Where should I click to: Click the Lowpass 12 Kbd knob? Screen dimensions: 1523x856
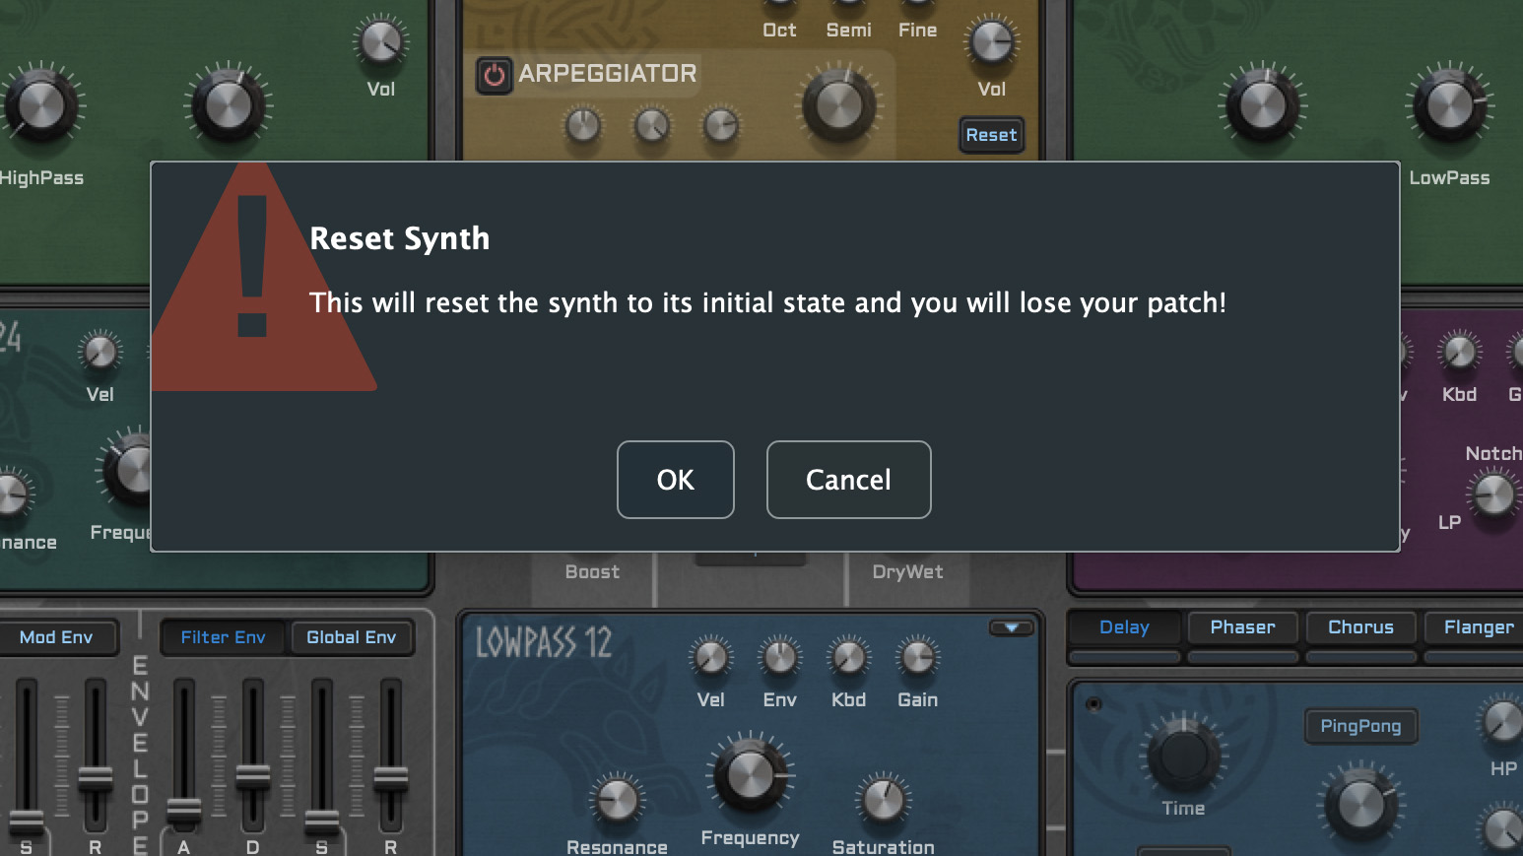coord(849,657)
